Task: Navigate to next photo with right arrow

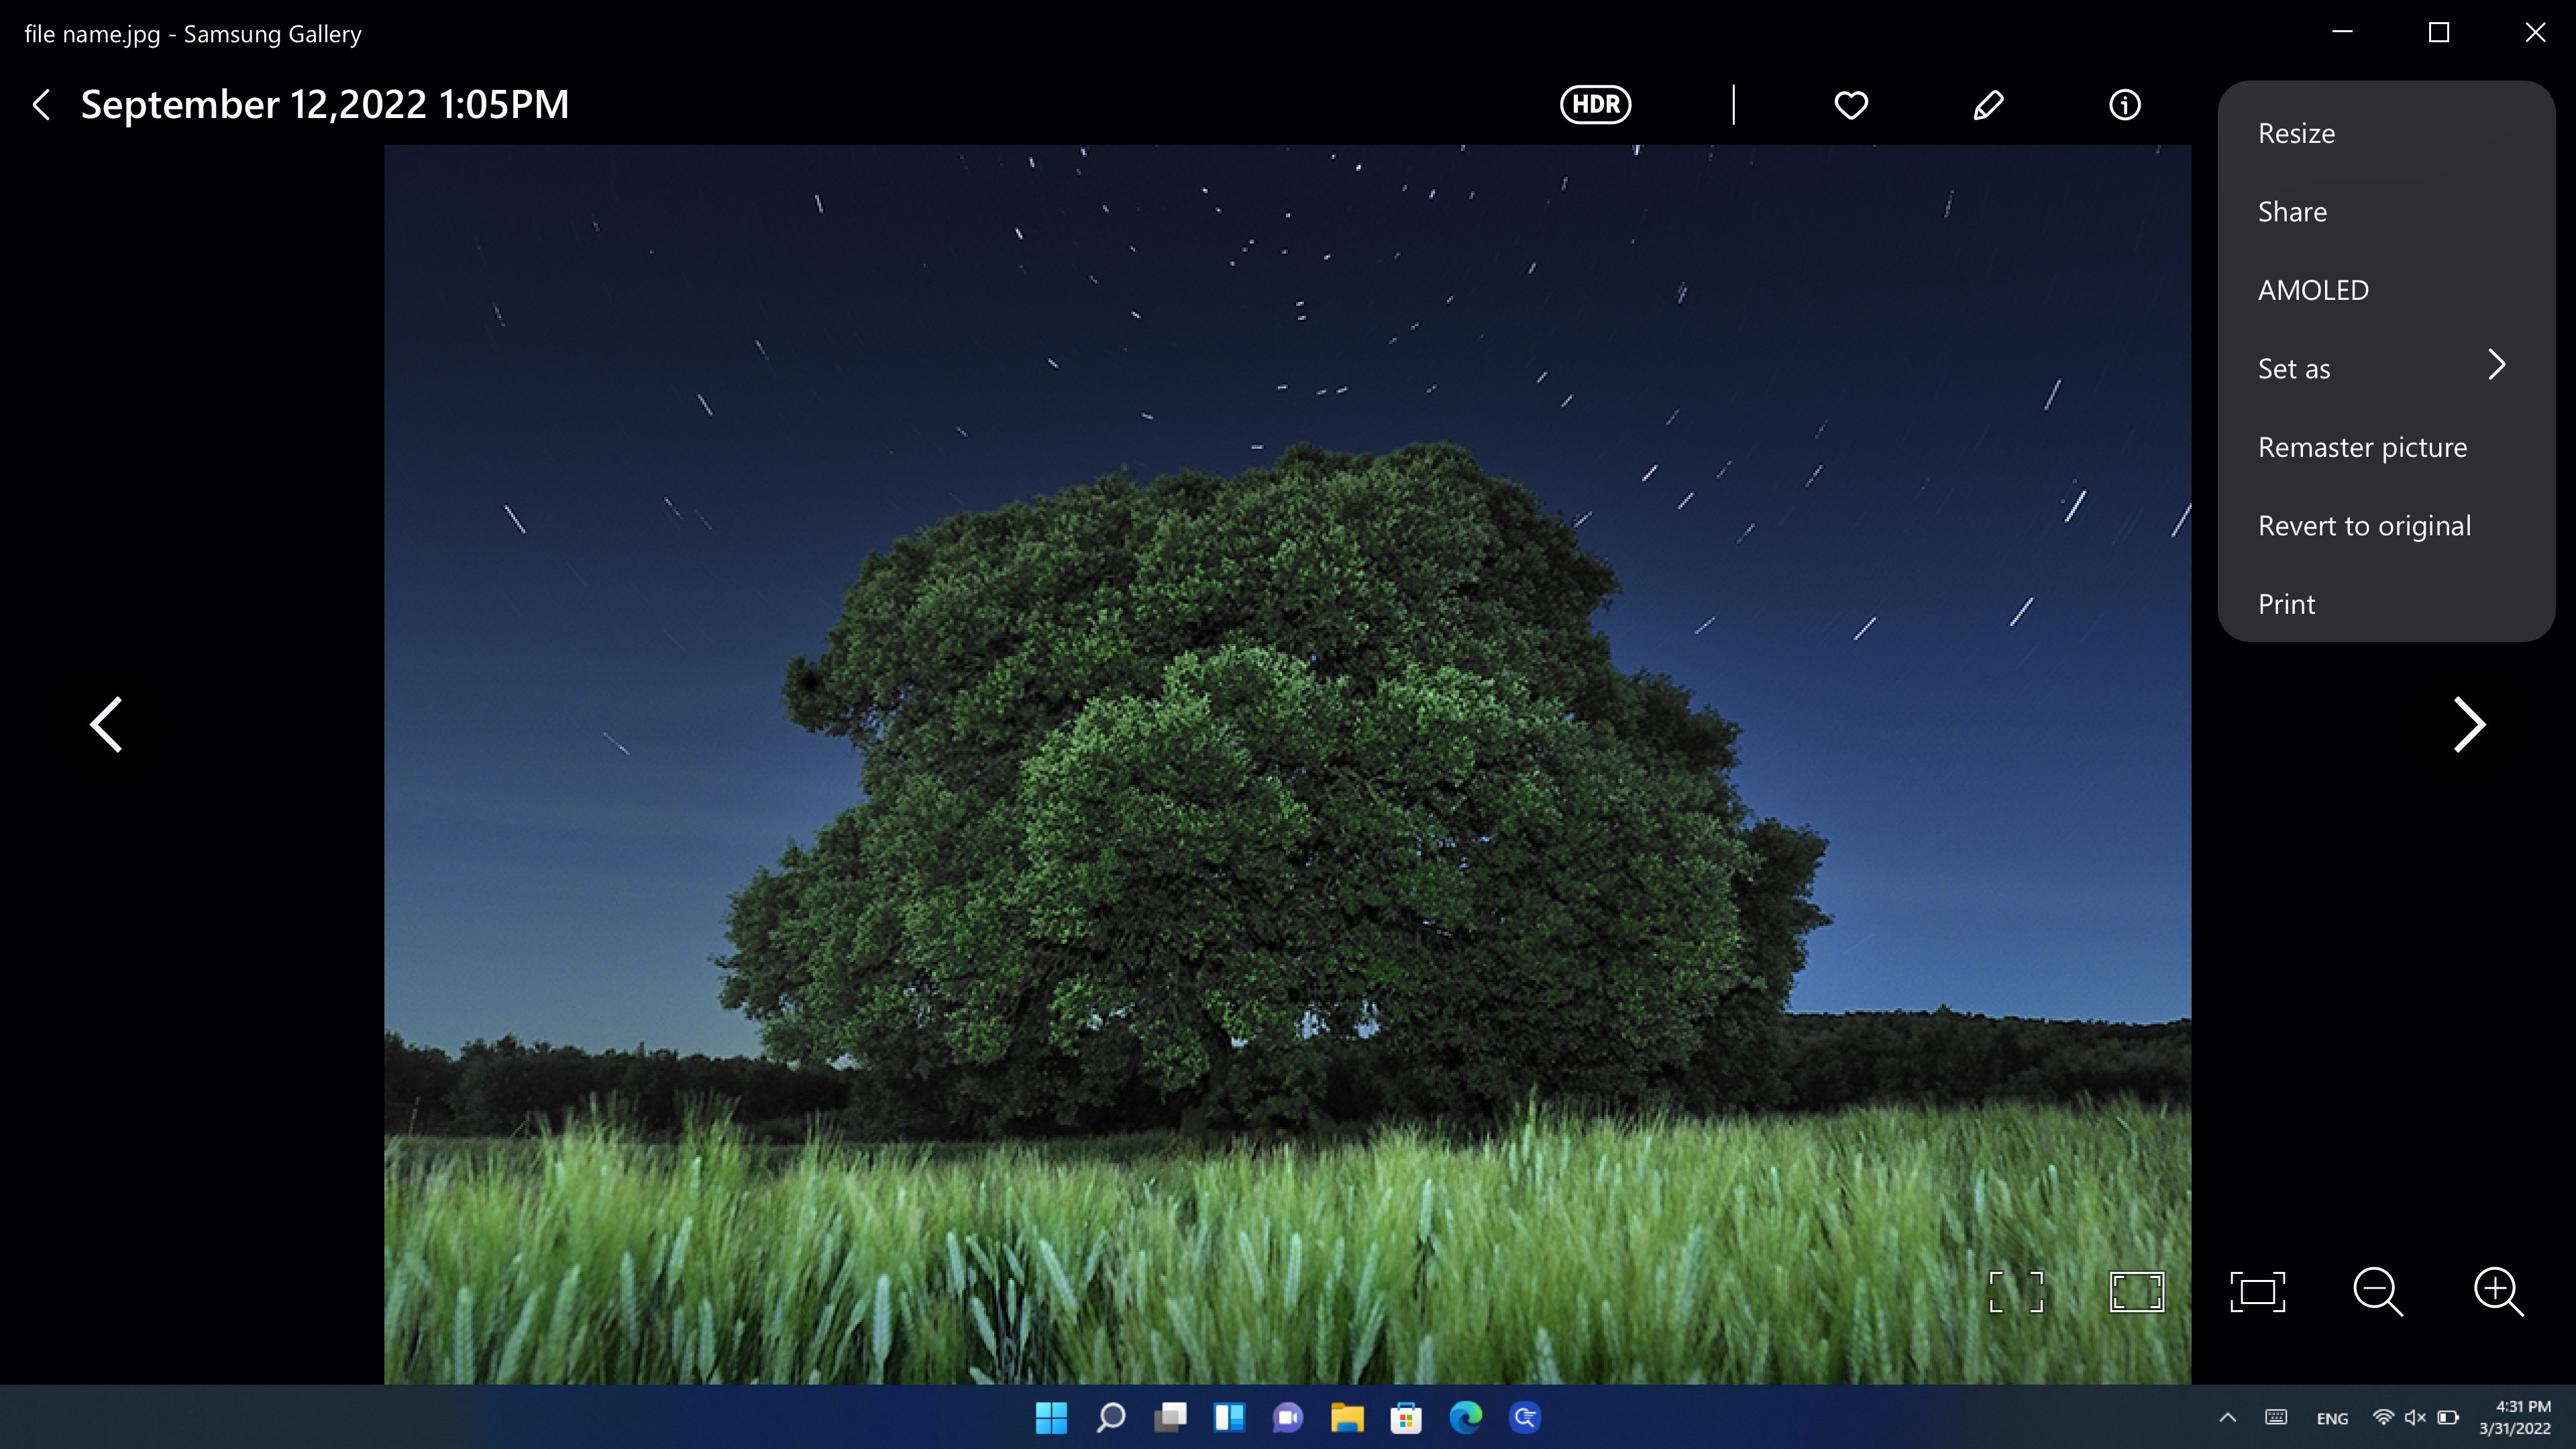Action: 2469,724
